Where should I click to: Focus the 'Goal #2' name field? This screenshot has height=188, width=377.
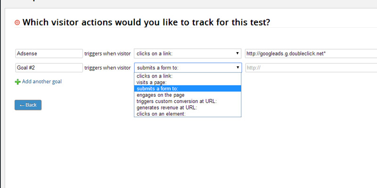49,68
